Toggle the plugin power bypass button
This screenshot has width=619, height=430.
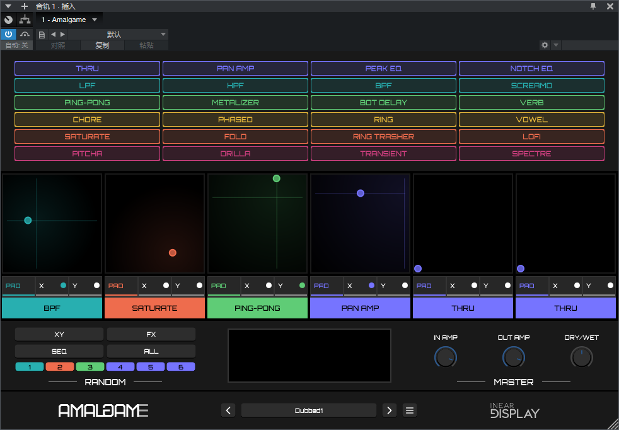(x=8, y=34)
